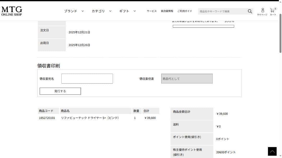Open the カテゴリ dropdown menu
Viewport: 282px width, 158px height.
click(x=98, y=11)
